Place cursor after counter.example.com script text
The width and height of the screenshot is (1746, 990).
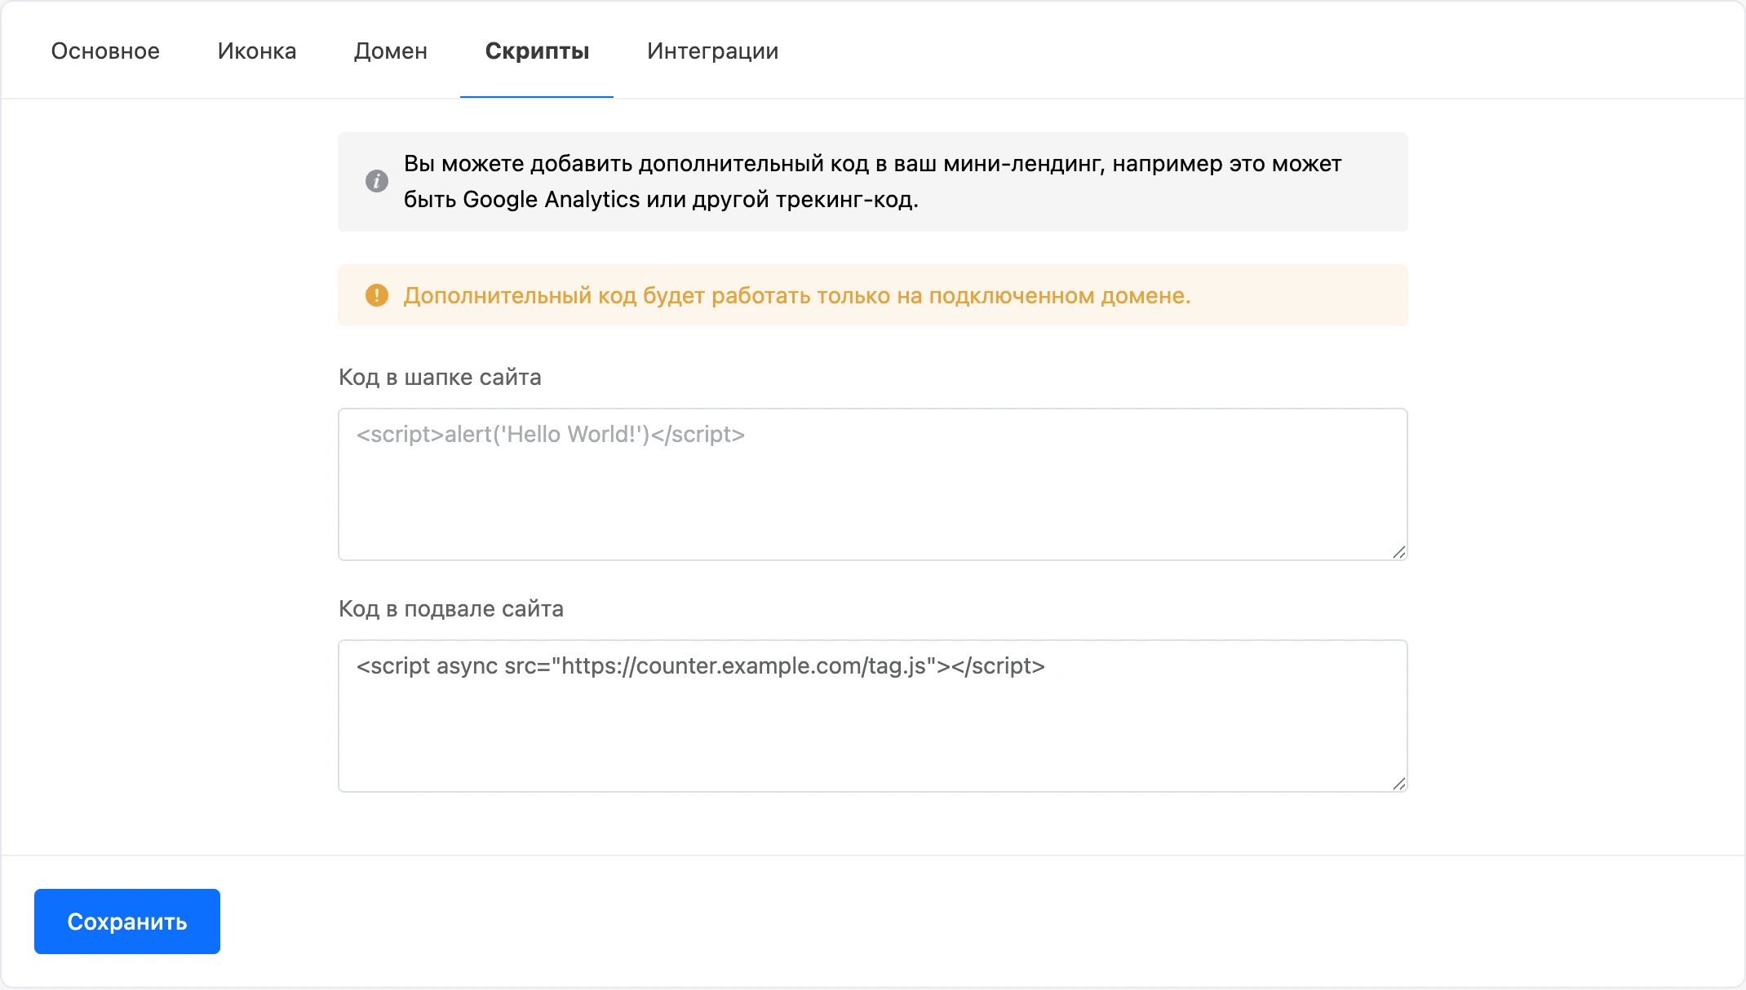tap(1047, 666)
